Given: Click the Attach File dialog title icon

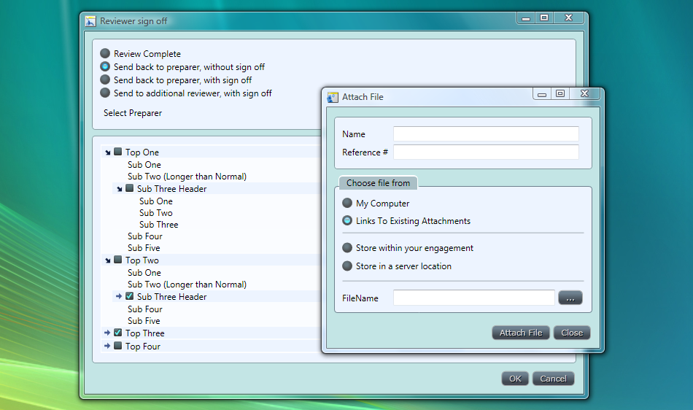Looking at the screenshot, I should tap(333, 97).
